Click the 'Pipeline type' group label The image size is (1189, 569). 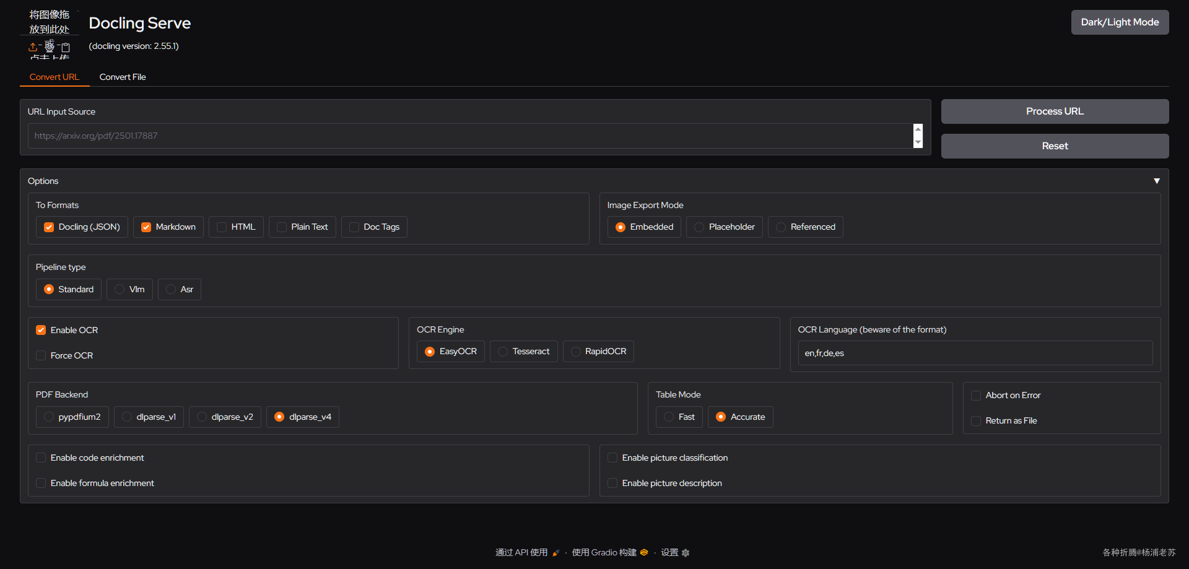[61, 267]
